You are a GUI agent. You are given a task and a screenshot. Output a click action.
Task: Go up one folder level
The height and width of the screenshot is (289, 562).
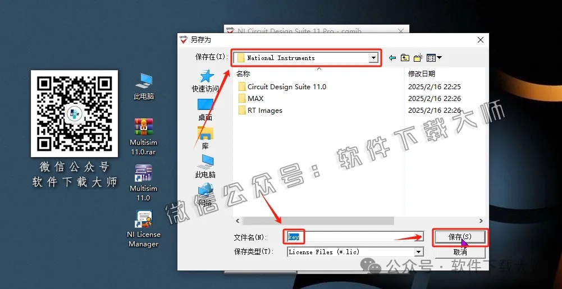pos(405,58)
